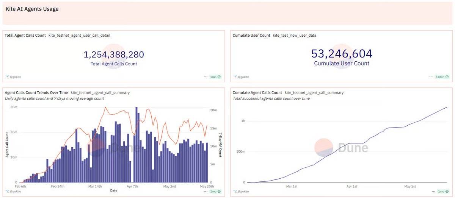Click the Kite AI Agents Usage dashboard heading
This screenshot has height=198, width=455.
(32, 9)
